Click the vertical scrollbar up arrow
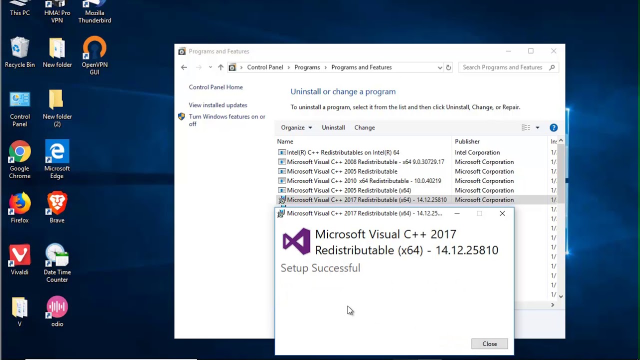The height and width of the screenshot is (360, 640). point(560,141)
